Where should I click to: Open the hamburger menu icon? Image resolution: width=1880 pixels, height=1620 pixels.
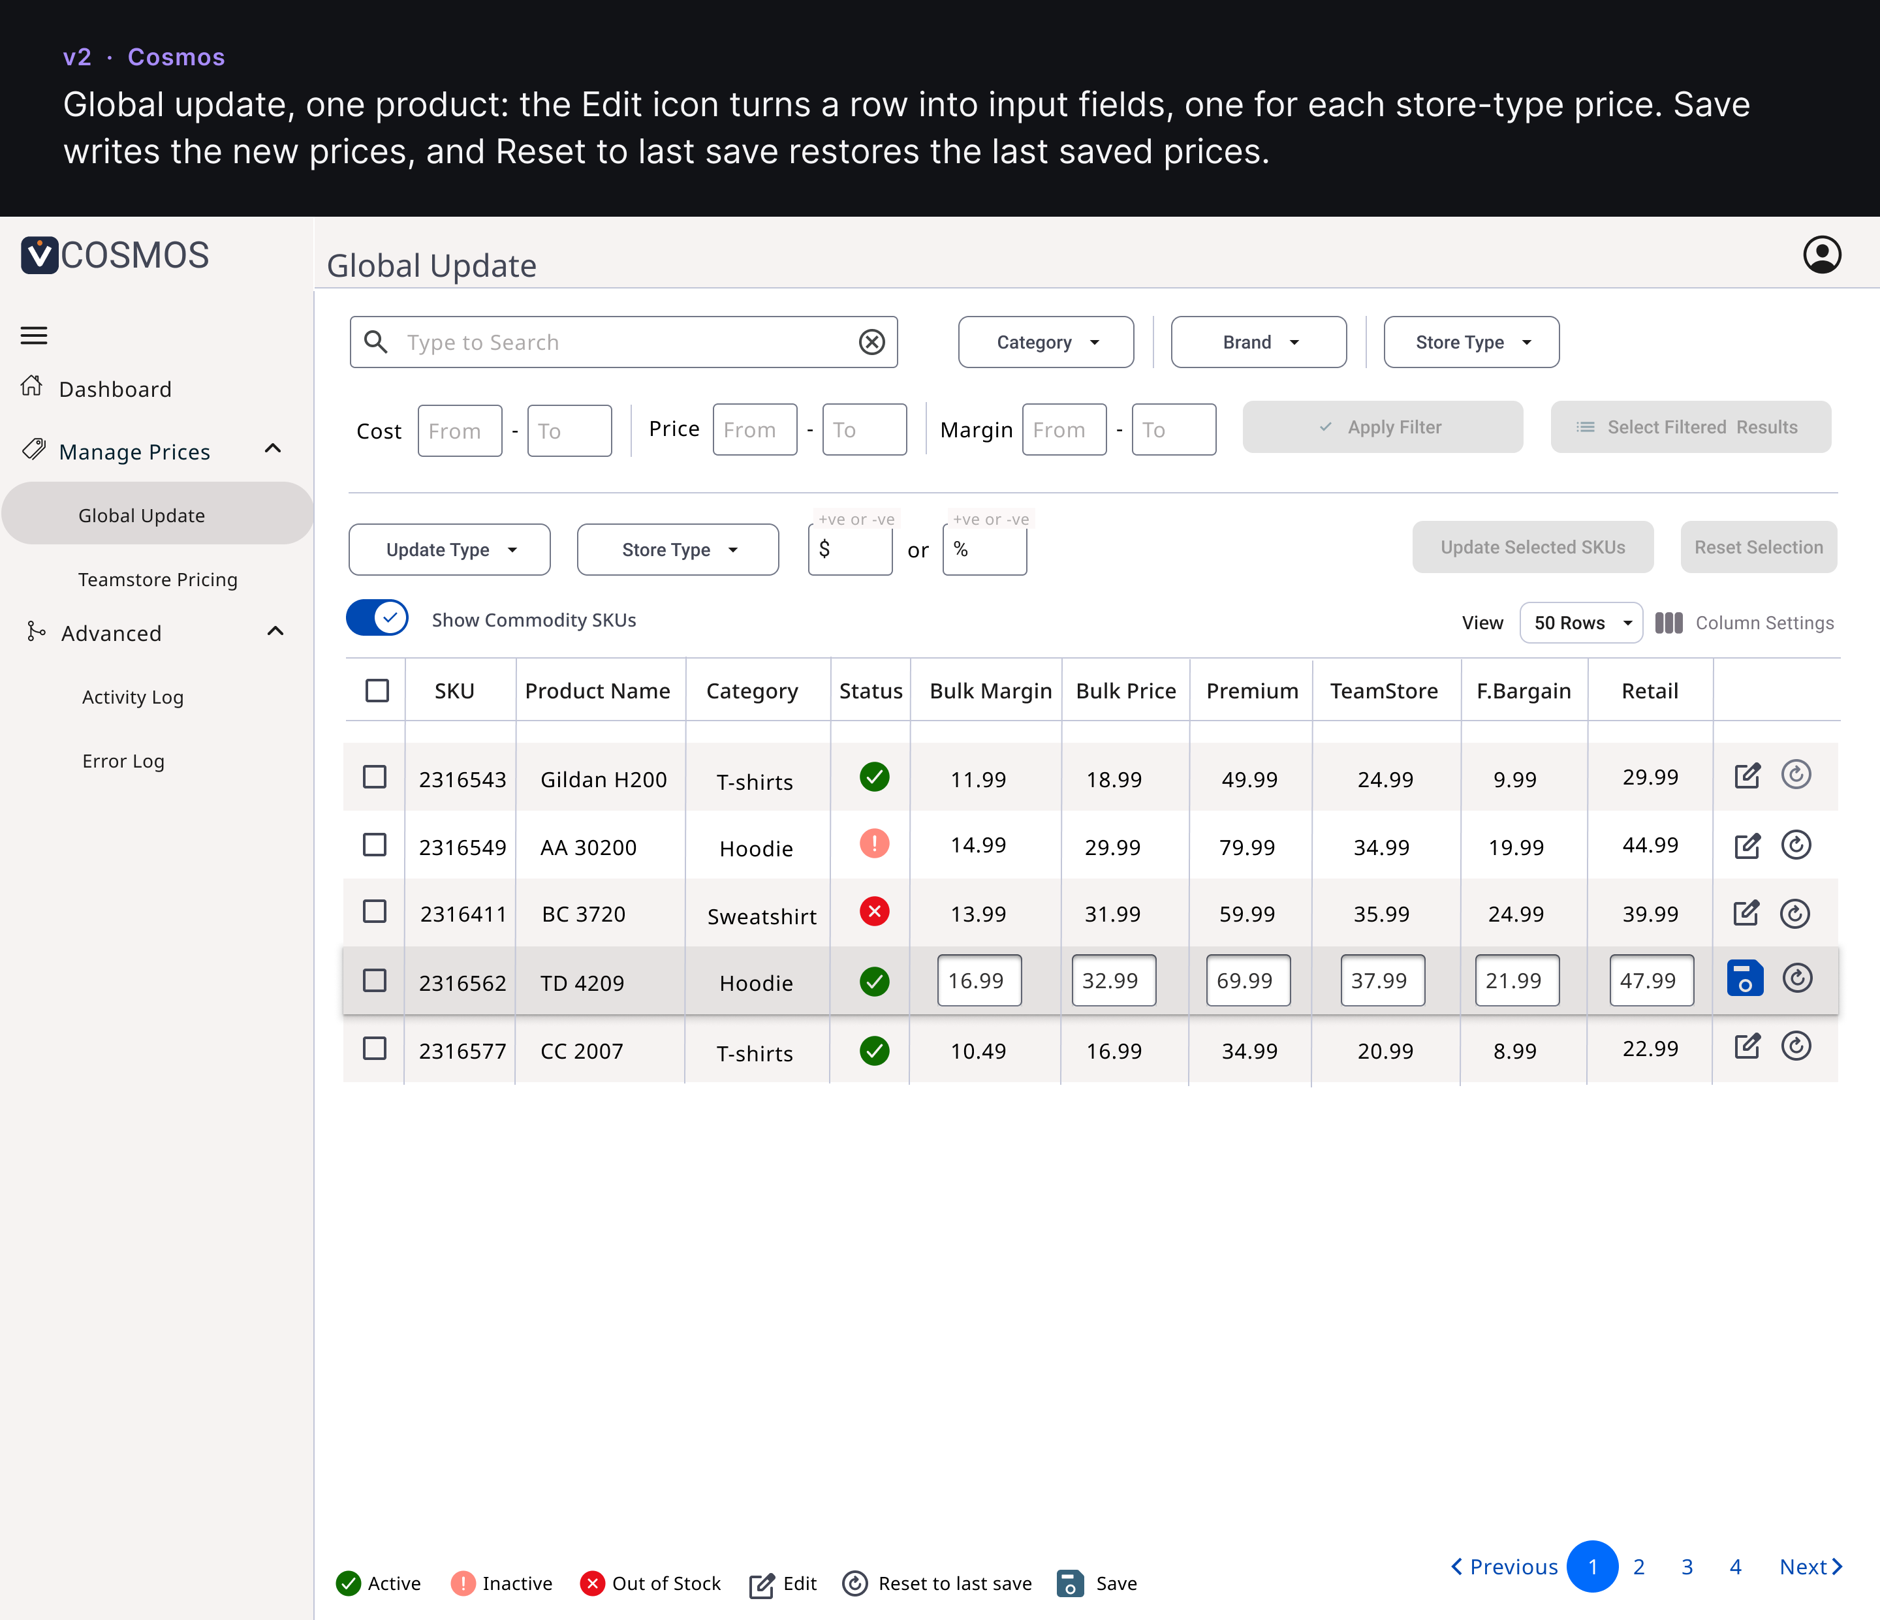point(33,335)
